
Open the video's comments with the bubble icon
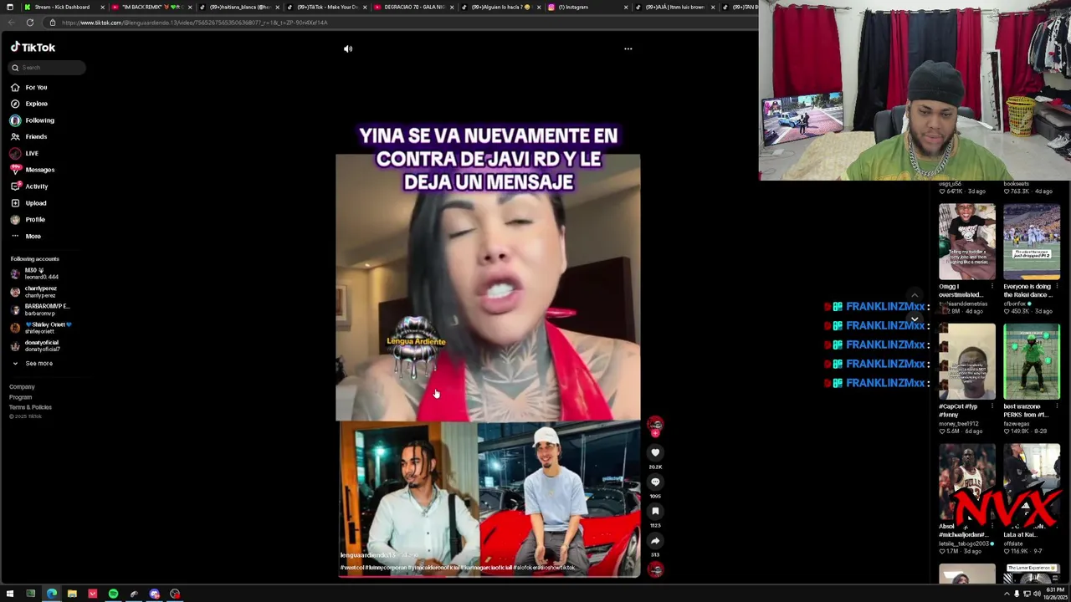(655, 482)
